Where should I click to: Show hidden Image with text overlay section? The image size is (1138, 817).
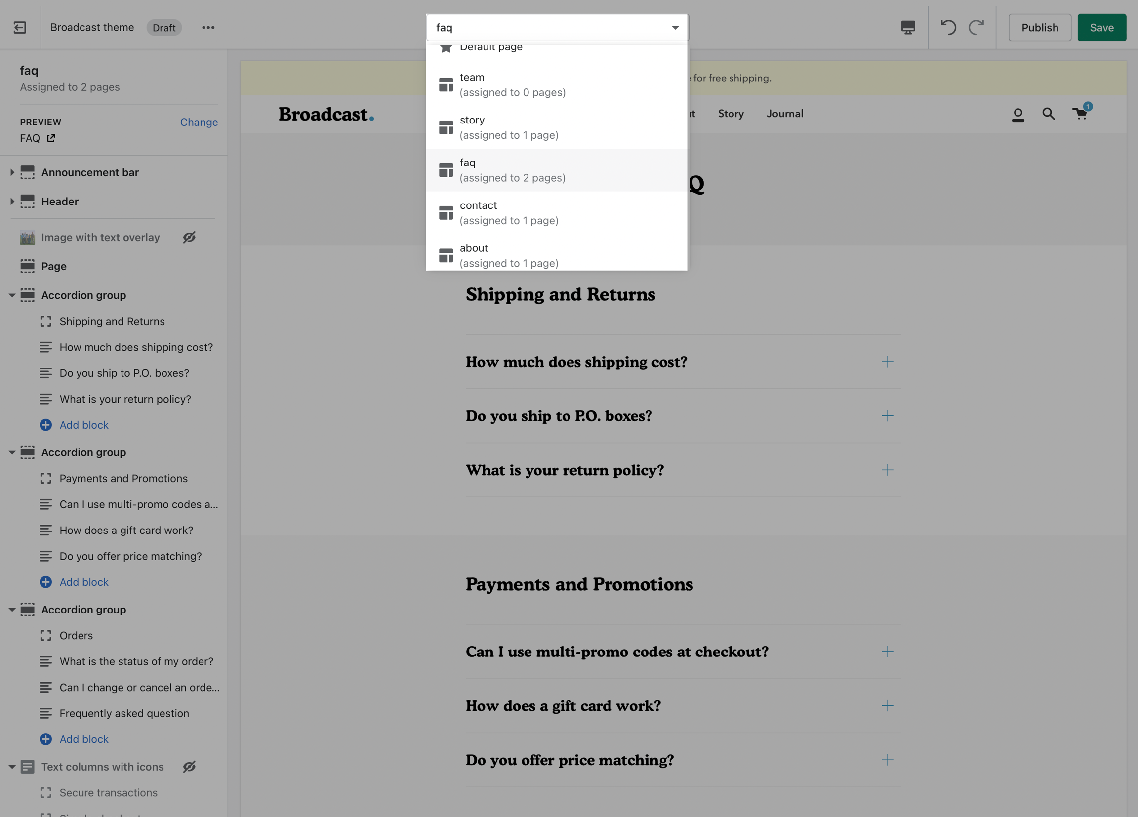pos(189,238)
